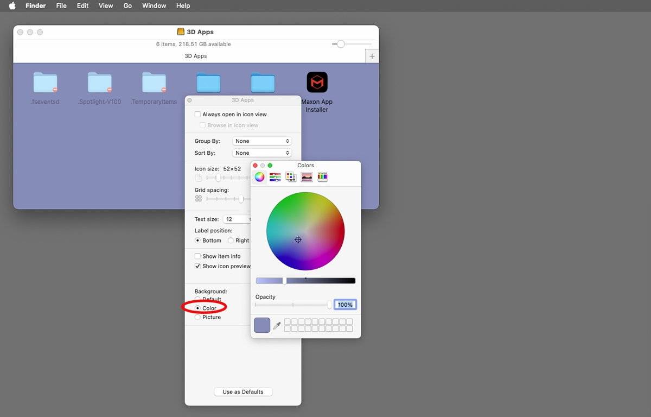Enable Show item info checkbox
Image resolution: width=651 pixels, height=417 pixels.
click(x=197, y=256)
